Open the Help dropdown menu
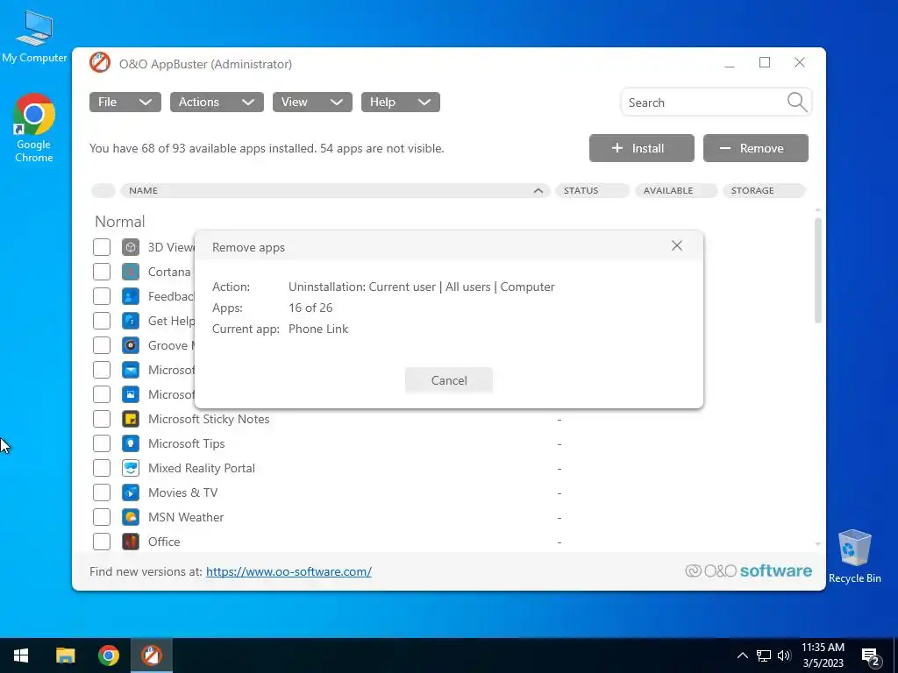898x673 pixels. point(400,102)
